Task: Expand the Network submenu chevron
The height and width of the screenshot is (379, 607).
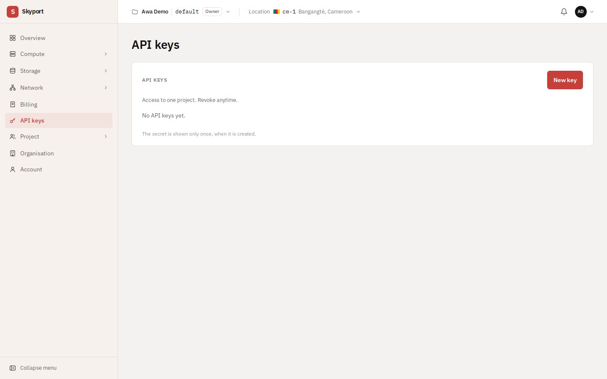Action: [x=106, y=88]
